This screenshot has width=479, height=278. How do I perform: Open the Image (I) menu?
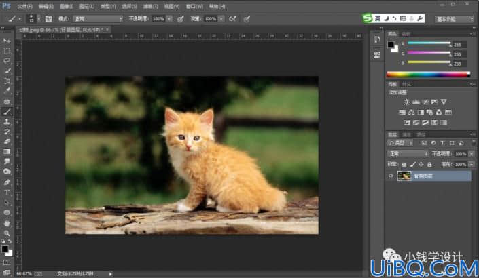click(67, 6)
